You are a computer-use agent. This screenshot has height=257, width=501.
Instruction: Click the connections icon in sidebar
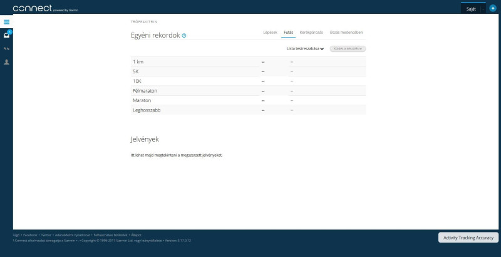[6, 49]
